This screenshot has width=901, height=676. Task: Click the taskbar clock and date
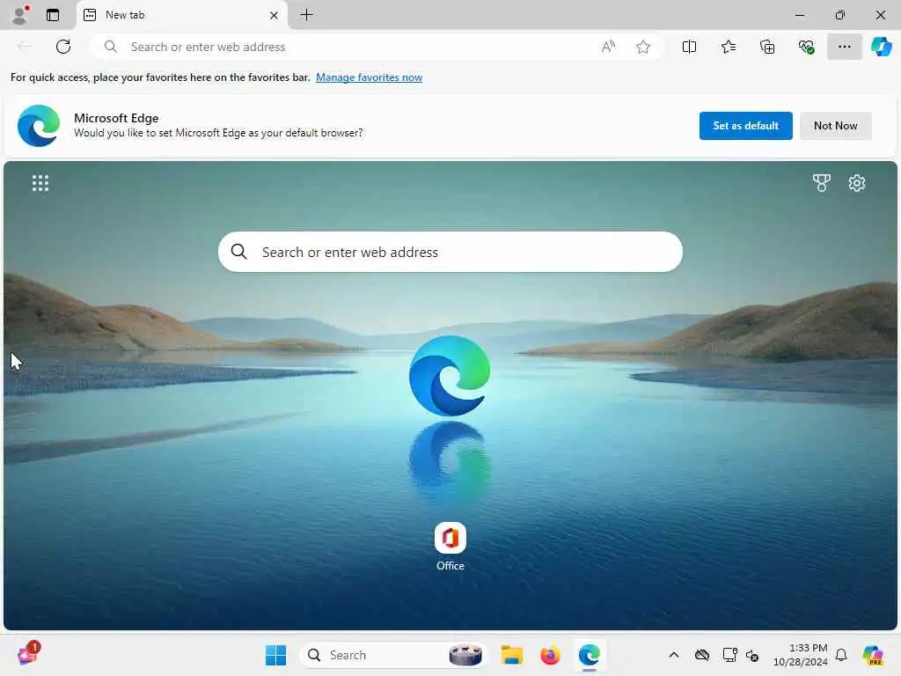pos(800,655)
